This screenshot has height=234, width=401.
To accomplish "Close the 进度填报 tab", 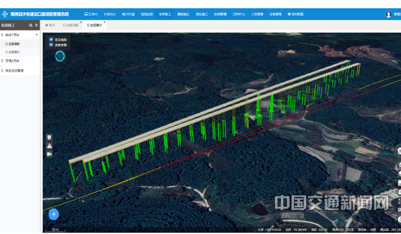I will (81, 22).
